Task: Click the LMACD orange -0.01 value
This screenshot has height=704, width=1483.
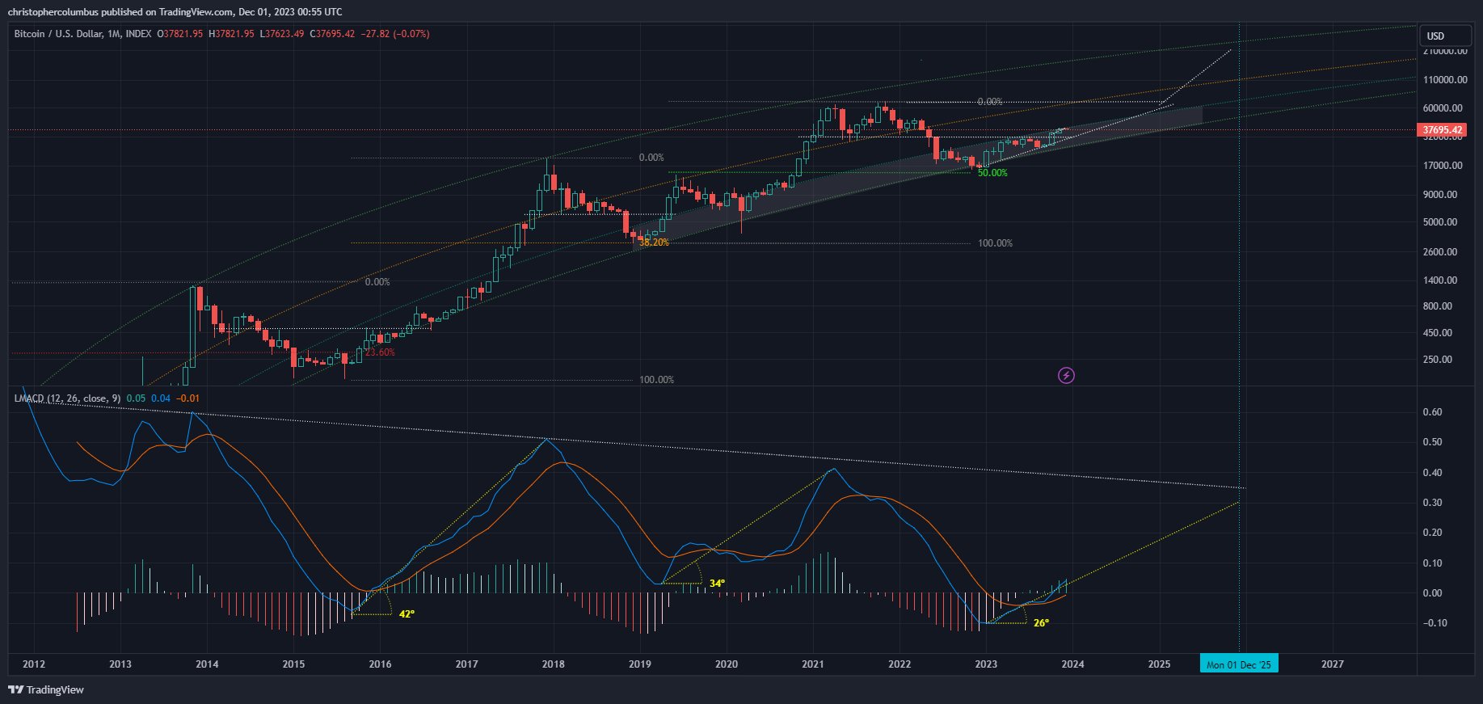Action: coord(188,398)
